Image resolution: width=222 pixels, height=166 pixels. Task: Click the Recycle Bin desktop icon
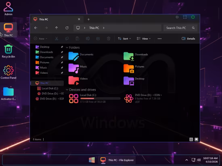coord(8,51)
